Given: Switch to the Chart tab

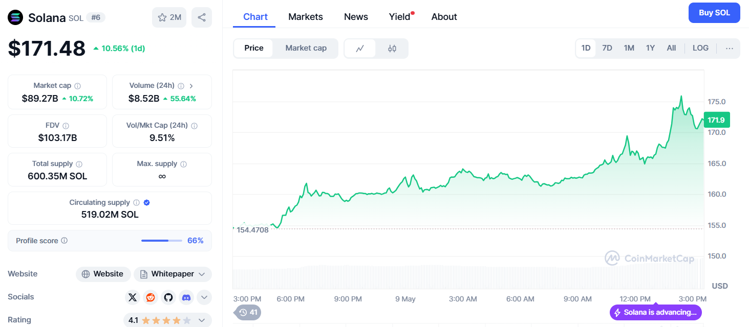Looking at the screenshot, I should (x=255, y=17).
